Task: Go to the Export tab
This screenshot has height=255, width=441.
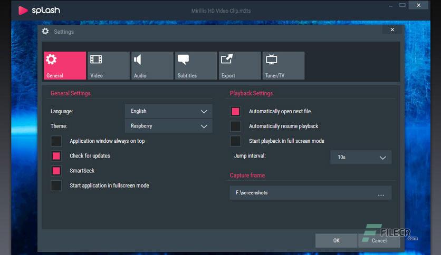Action: click(x=239, y=65)
